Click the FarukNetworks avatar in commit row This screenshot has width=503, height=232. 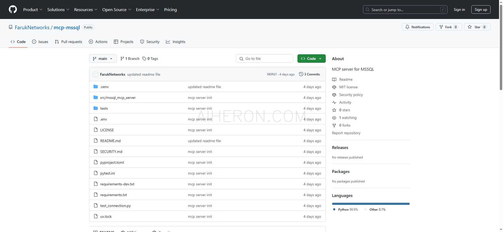pos(95,74)
